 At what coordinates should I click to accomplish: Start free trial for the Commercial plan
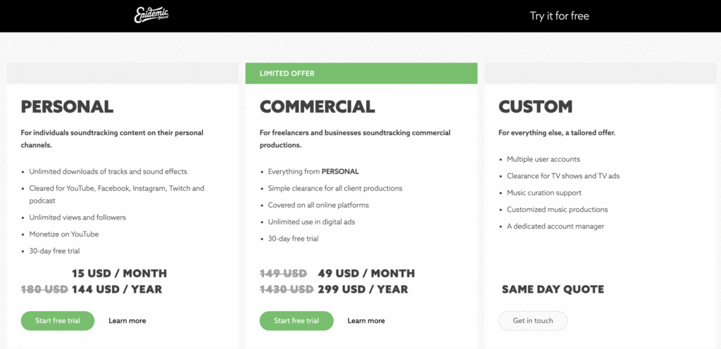point(296,321)
